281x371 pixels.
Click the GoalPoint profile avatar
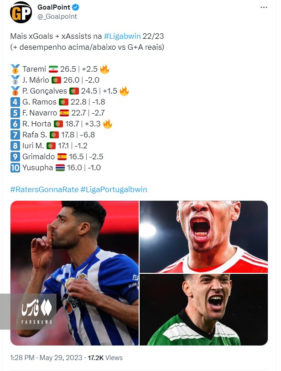click(x=21, y=12)
